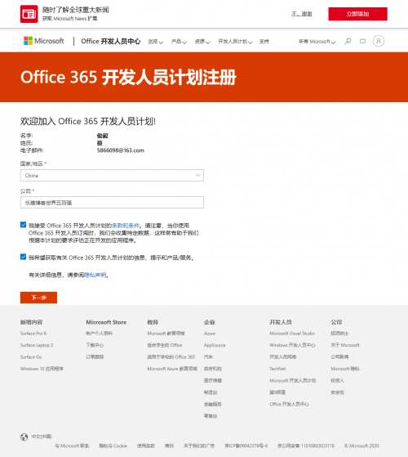Open TechNet footer link
The image size is (408, 457).
click(277, 369)
